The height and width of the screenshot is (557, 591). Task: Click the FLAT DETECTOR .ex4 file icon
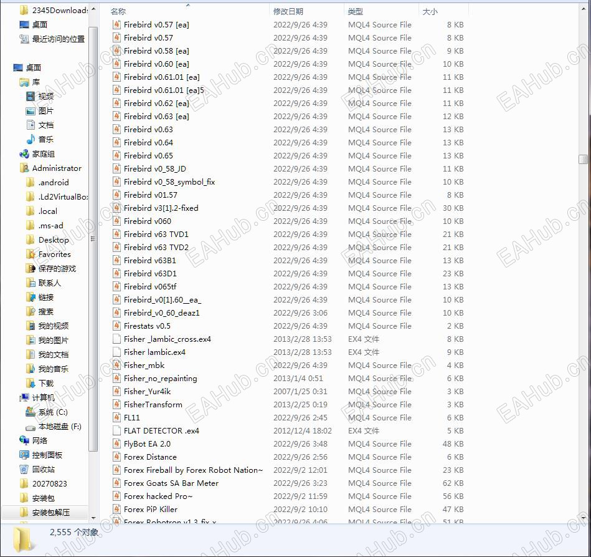(x=117, y=431)
